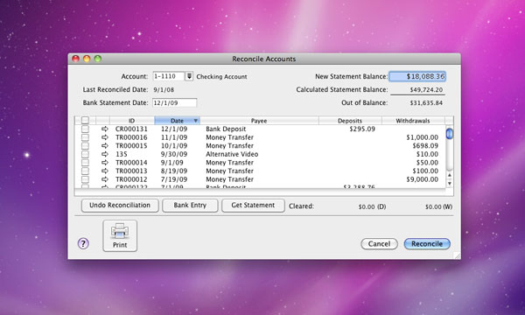This screenshot has height=315, width=525.
Task: Click the scroll down arrow of the table
Action: pyautogui.click(x=450, y=184)
